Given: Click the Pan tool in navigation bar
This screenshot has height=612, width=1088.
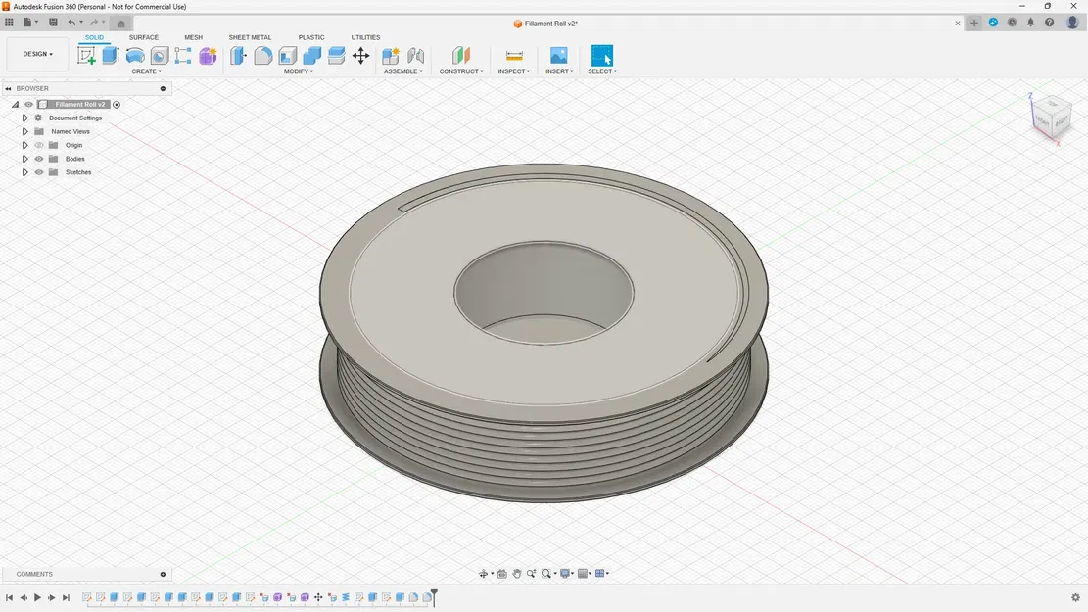Looking at the screenshot, I should click(x=517, y=573).
